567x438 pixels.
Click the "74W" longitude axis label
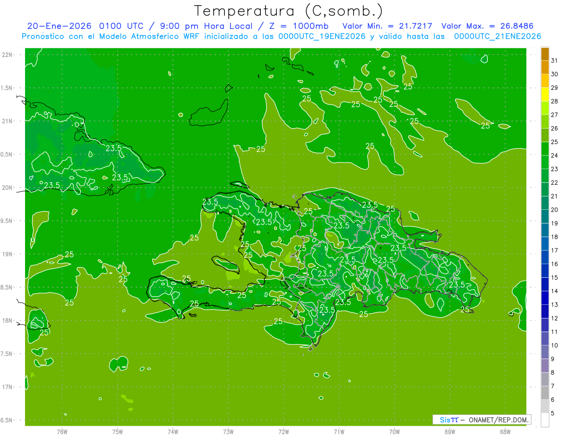(173, 431)
